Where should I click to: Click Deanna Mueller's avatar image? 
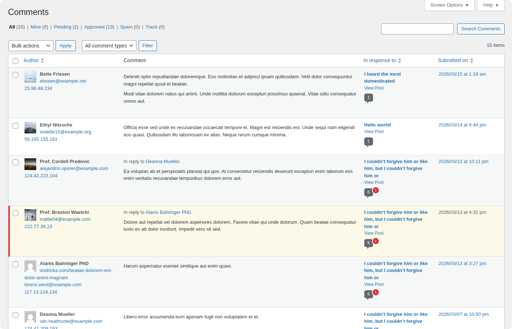30,317
